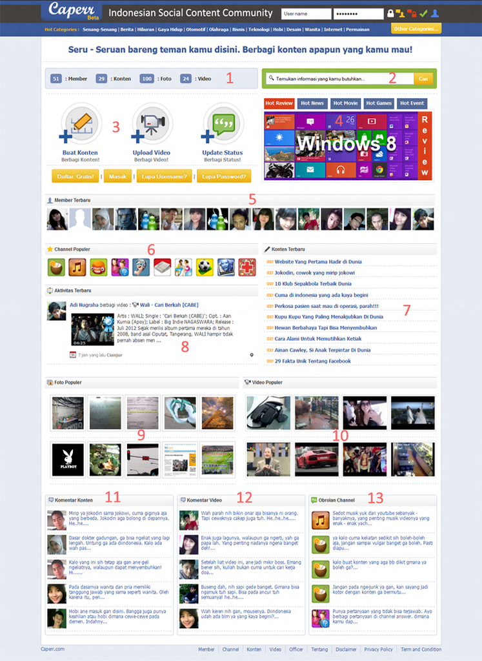This screenshot has height=661, width=482.
Task: Click the yellow chat-user icon in header
Action: click(x=400, y=14)
